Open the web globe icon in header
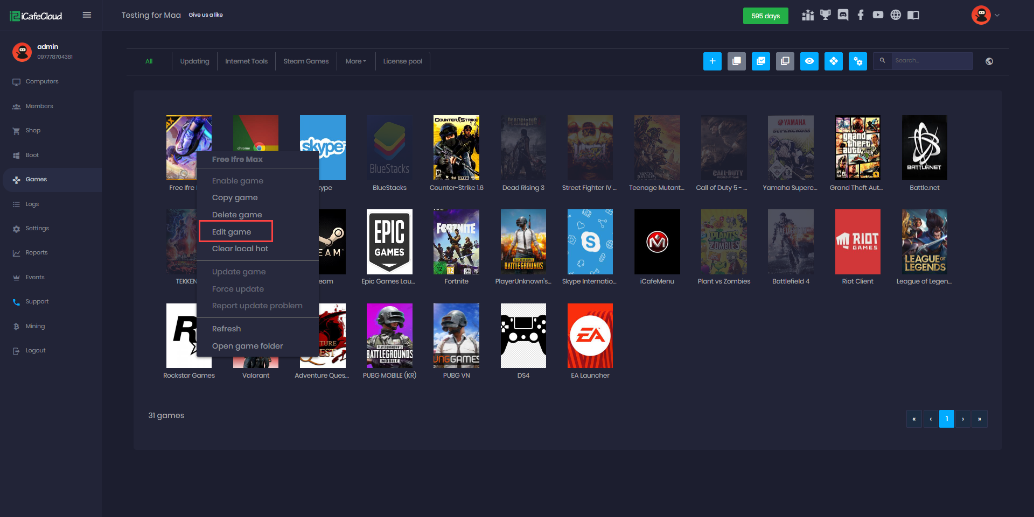 click(x=896, y=15)
